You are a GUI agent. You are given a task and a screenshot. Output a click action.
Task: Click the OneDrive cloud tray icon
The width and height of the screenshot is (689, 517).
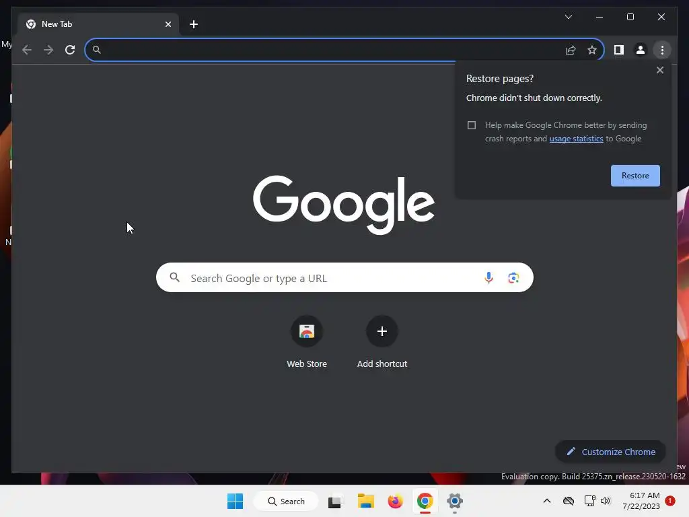pos(568,501)
